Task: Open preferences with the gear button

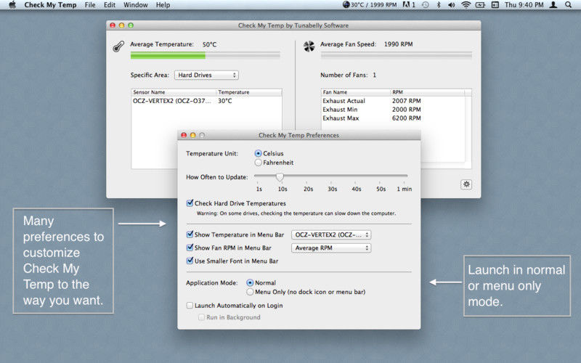Action: pos(466,184)
